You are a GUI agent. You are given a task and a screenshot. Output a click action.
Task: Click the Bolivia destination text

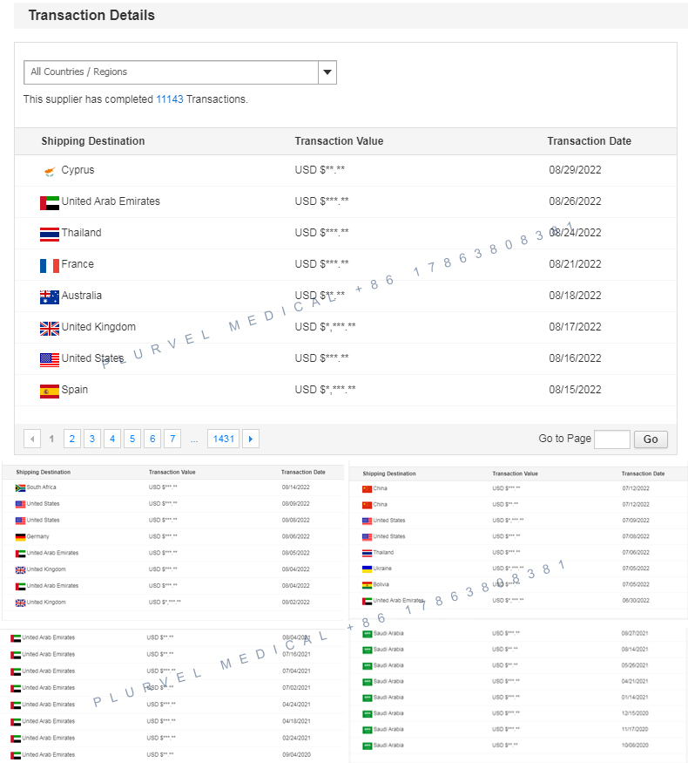(381, 584)
